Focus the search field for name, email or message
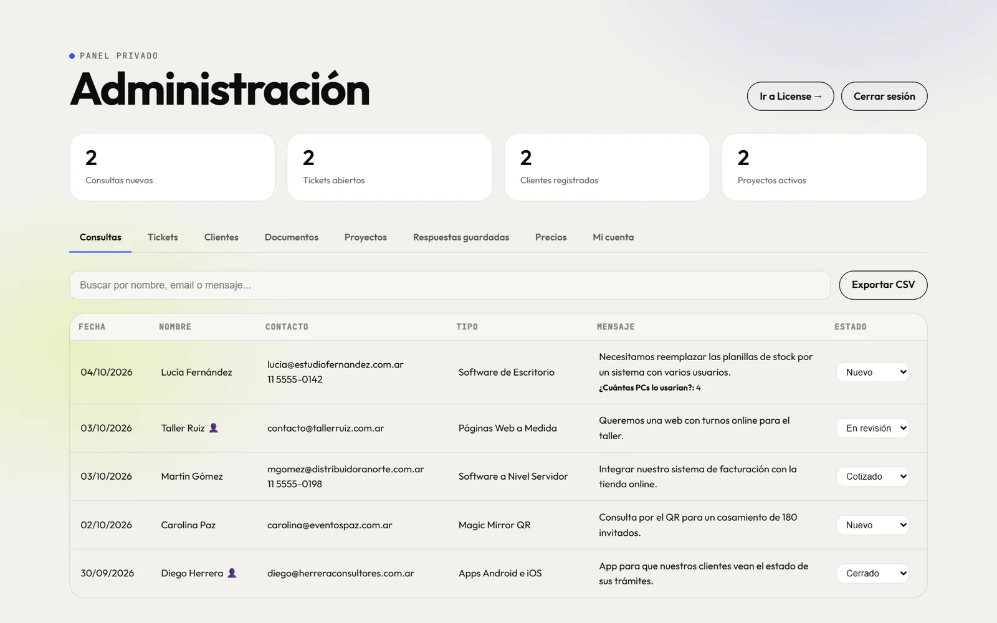This screenshot has height=623, width=997. [450, 285]
